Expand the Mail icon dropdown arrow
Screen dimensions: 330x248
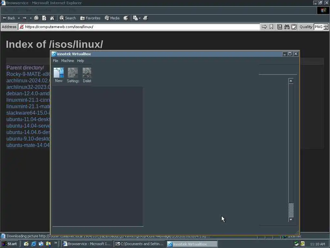click(140, 18)
